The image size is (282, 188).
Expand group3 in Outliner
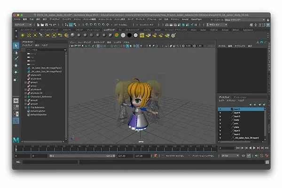click(25, 82)
